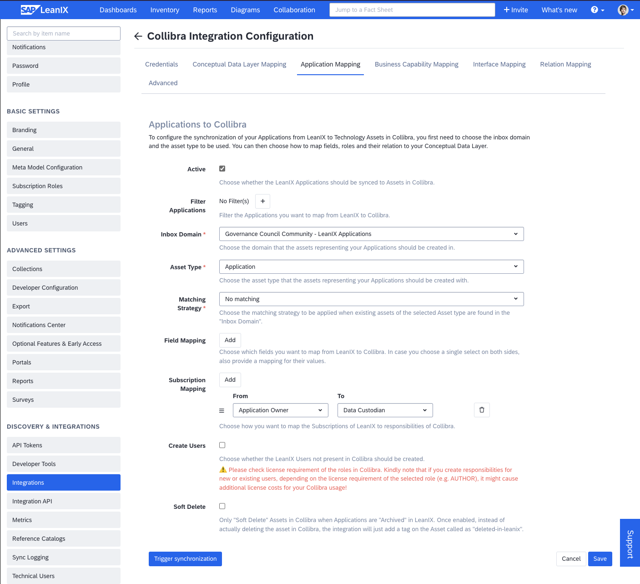Image resolution: width=640 pixels, height=584 pixels.
Task: Open Dashboards in the top navigation
Action: (118, 10)
